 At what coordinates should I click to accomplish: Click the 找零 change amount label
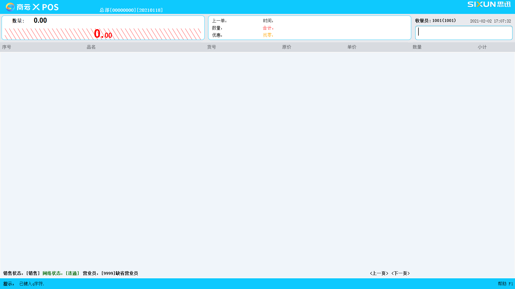[x=268, y=35]
